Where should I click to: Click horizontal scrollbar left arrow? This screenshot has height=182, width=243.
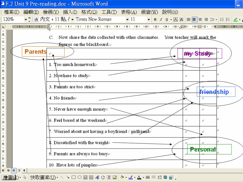tap(24, 170)
